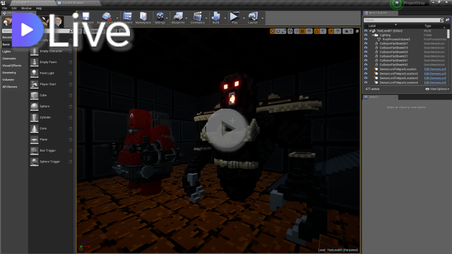
Task: Select the Point Light placement icon
Action: [x=35, y=73]
